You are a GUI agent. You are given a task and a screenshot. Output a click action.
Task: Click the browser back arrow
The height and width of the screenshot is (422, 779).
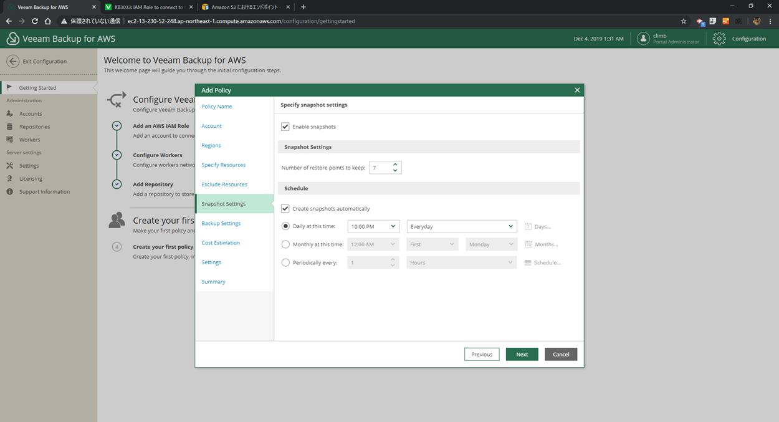pyautogui.click(x=9, y=21)
